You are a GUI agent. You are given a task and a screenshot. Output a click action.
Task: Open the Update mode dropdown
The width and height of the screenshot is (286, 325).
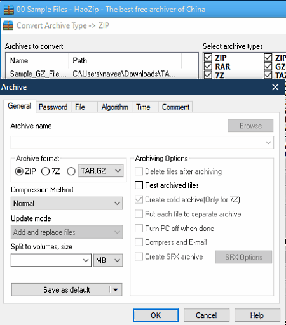click(x=67, y=232)
